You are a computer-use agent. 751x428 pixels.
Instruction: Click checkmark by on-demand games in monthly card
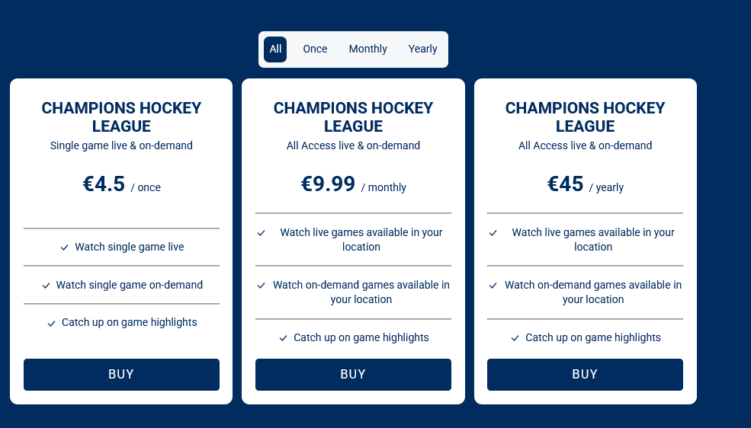pyautogui.click(x=261, y=286)
